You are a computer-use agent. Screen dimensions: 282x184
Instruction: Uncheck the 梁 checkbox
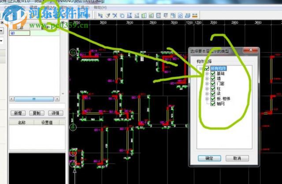click(x=213, y=93)
